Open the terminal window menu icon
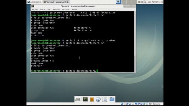This screenshot has width=189, height=106. coord(33,6)
